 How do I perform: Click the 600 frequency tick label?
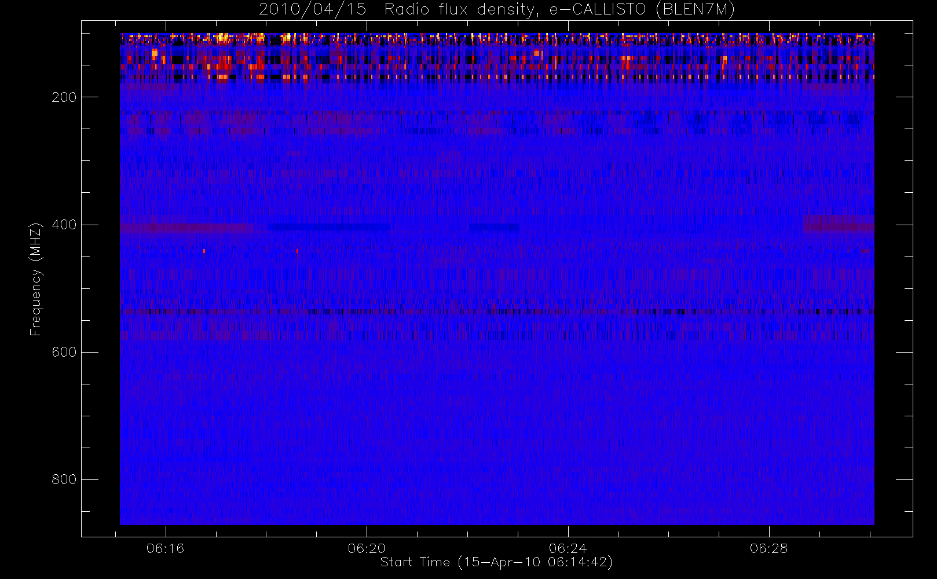click(64, 352)
